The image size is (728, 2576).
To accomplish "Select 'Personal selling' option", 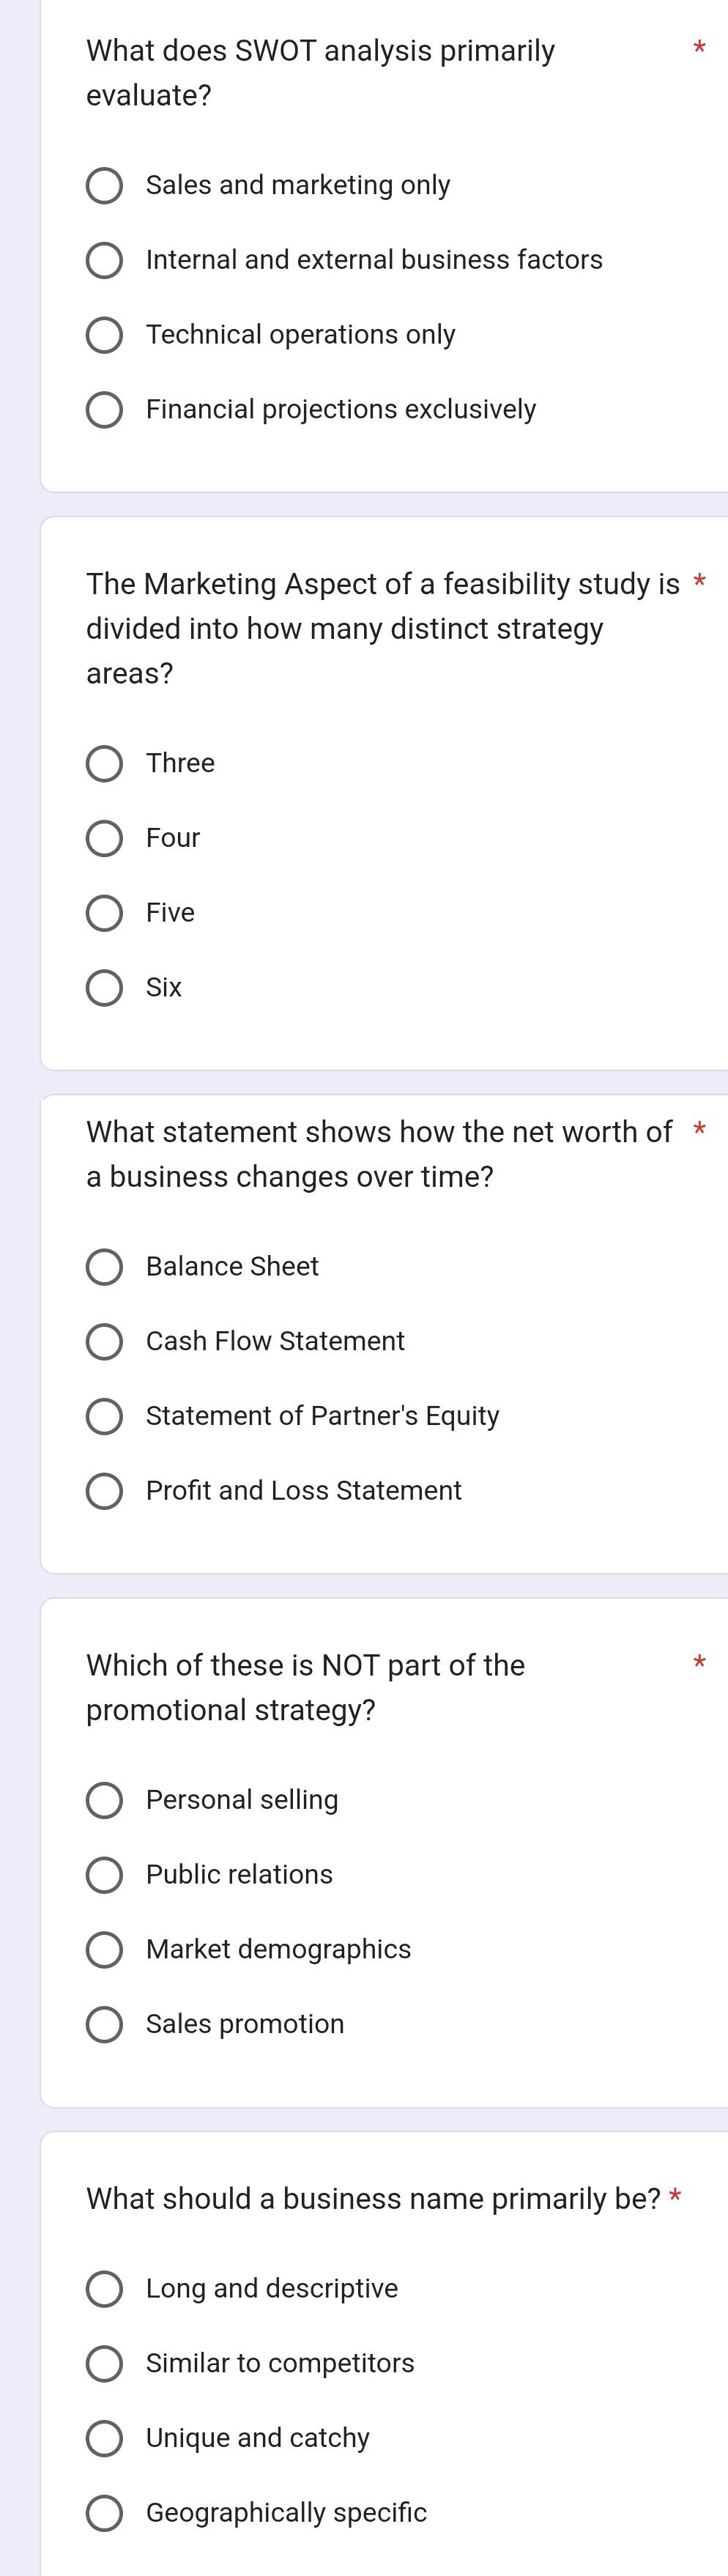I will point(104,1800).
